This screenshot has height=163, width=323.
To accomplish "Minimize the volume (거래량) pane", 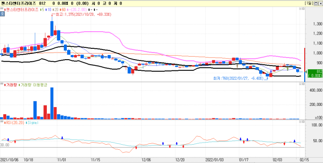I will [300, 84].
